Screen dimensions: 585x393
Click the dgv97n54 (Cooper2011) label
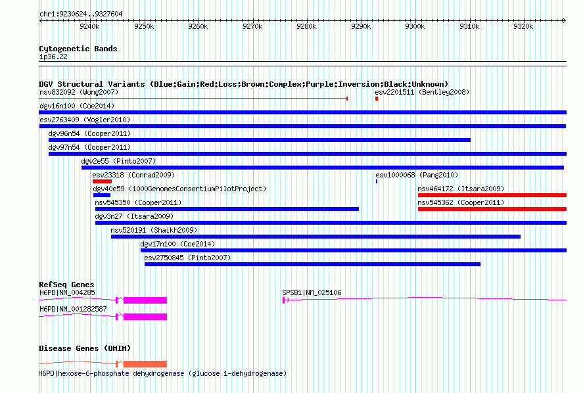pyautogui.click(x=89, y=147)
